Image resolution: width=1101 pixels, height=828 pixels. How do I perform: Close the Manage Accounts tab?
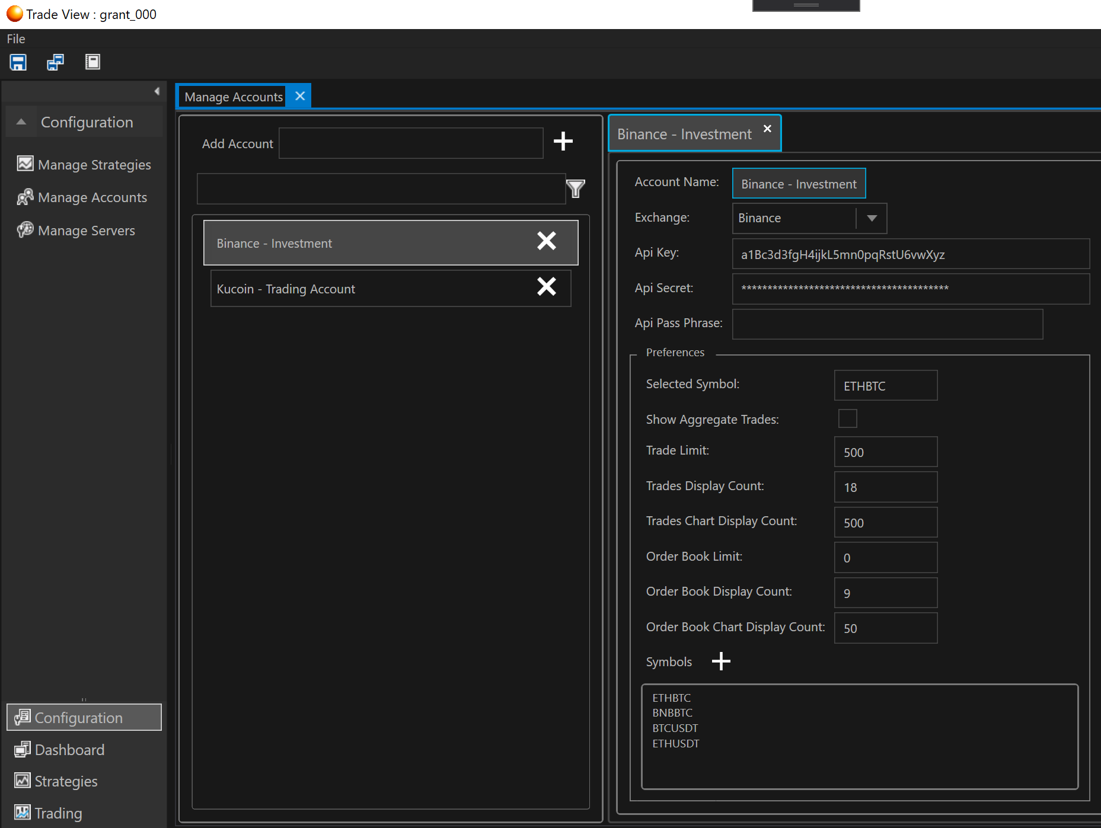(300, 96)
